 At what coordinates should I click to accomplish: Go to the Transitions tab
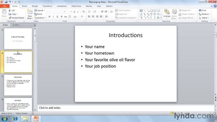click(47, 6)
